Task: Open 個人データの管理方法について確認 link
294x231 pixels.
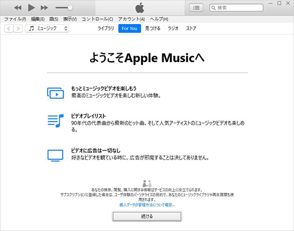Action: tap(147, 205)
